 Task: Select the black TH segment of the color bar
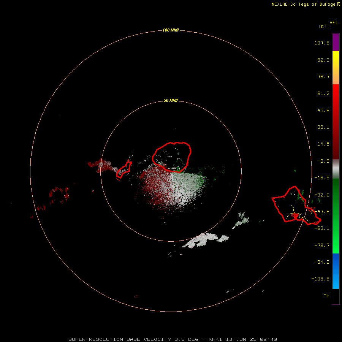[x=336, y=296]
